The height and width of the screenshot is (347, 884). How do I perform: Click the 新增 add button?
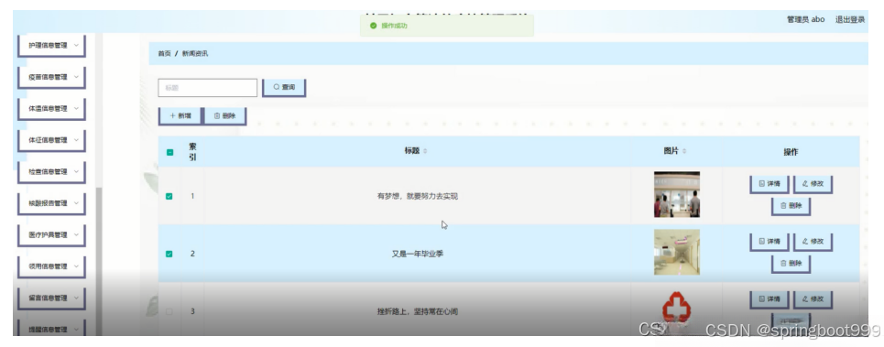(180, 115)
